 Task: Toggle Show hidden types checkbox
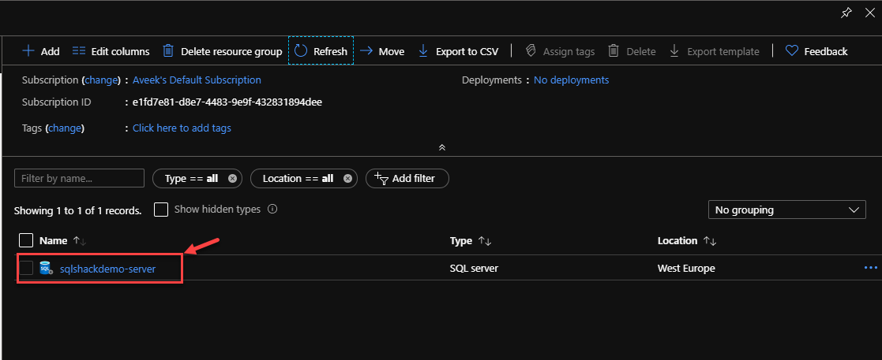tap(161, 210)
